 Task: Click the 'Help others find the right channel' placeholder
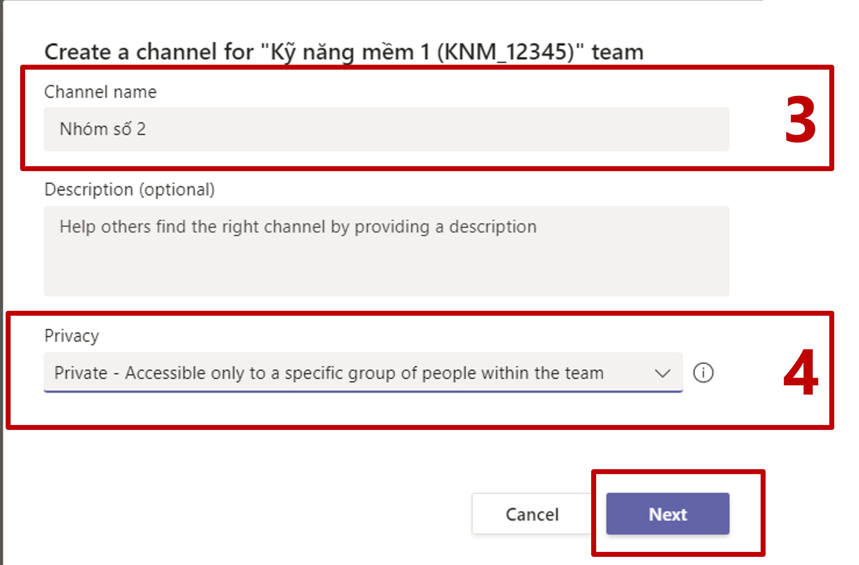(298, 227)
